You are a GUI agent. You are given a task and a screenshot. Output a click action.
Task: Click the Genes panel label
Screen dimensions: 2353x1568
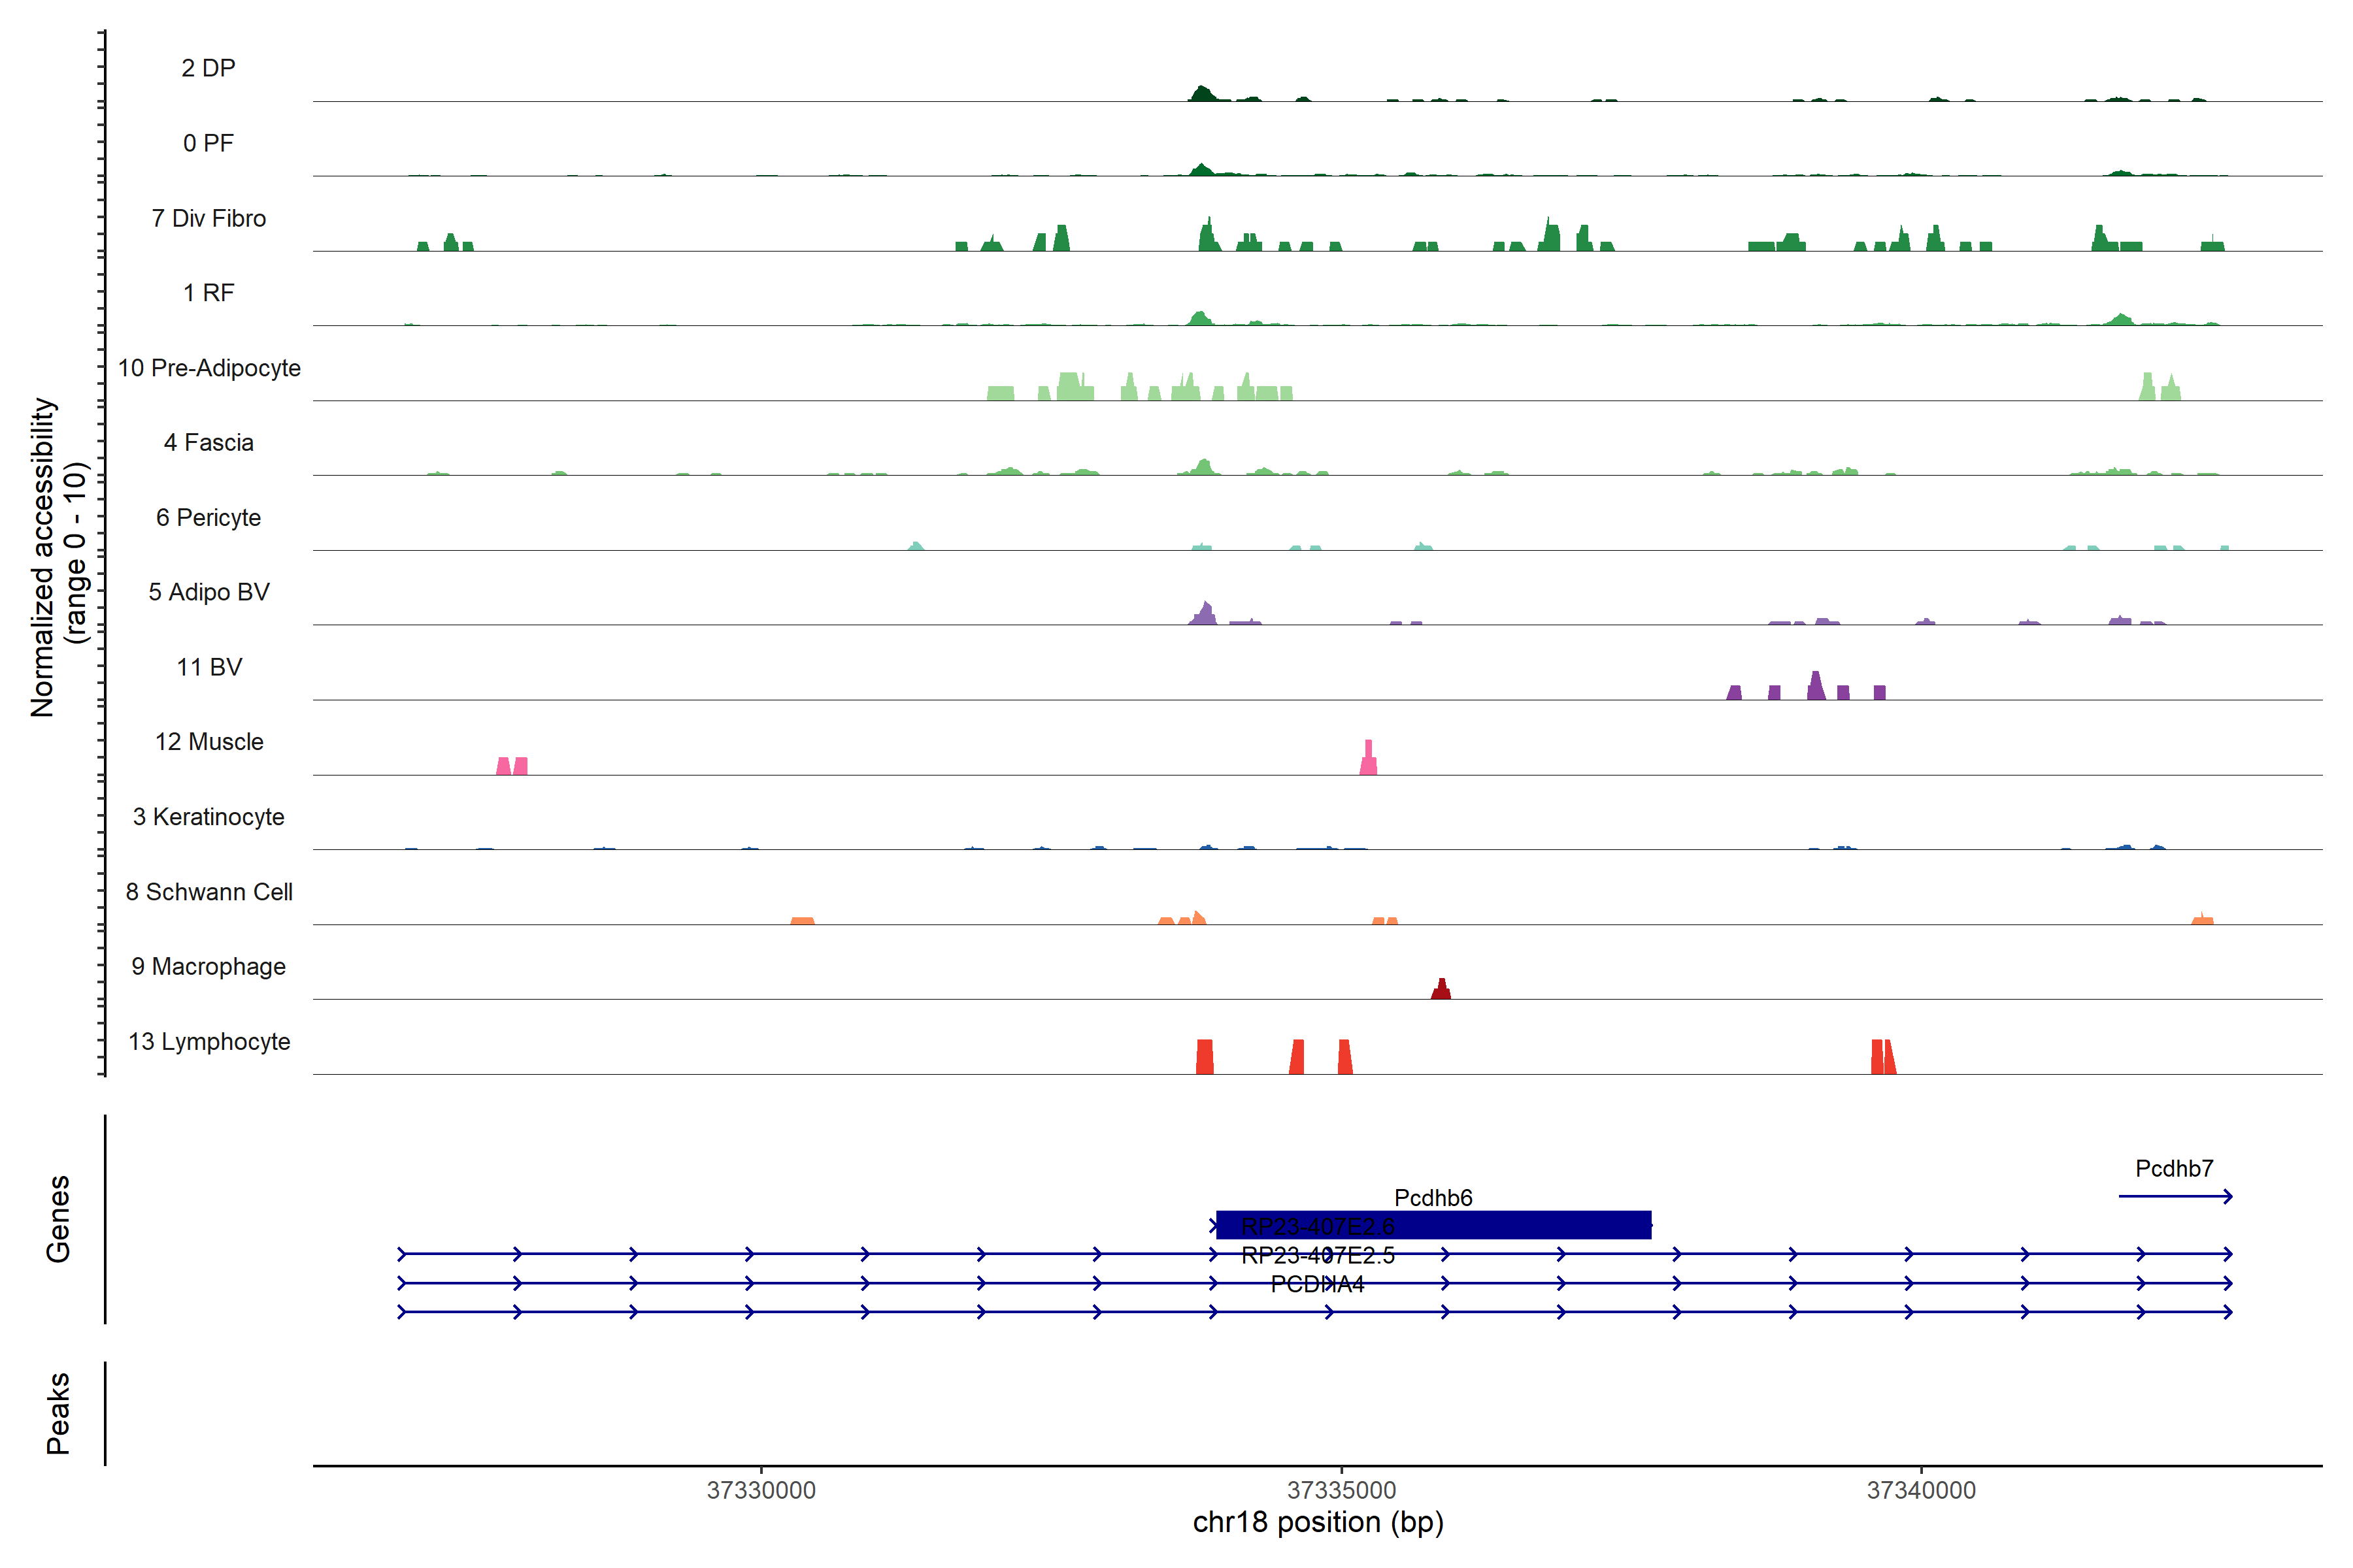pos(58,1218)
